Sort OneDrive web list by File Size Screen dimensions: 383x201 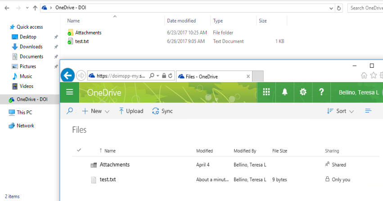point(279,151)
